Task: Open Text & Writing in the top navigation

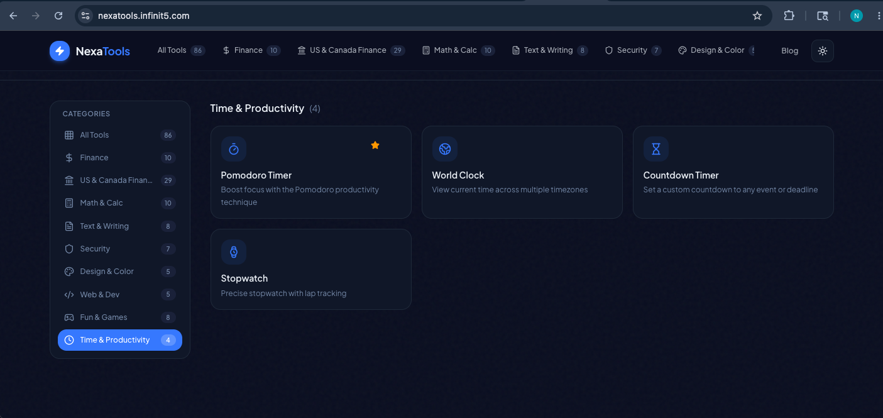Action: 550,50
